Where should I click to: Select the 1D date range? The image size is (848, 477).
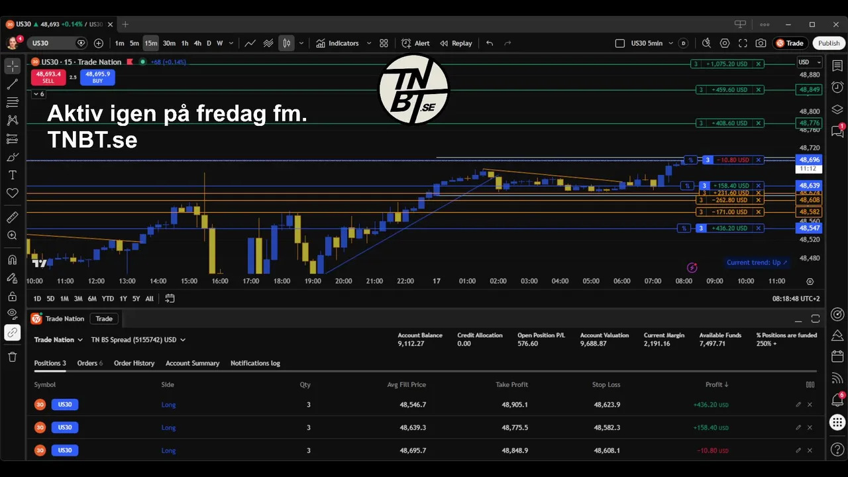click(x=37, y=299)
